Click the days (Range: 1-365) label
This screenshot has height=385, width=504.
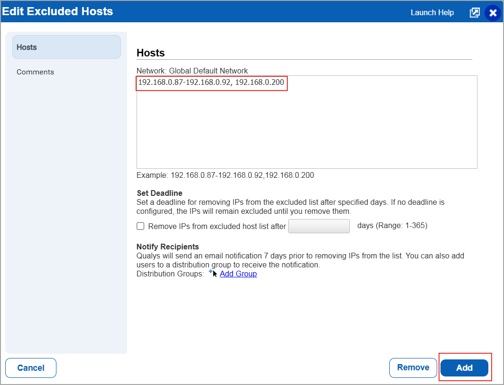(x=392, y=226)
